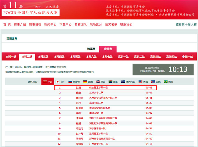Click the UK flag icon
The height and width of the screenshot is (147, 198).
pos(98,82)
